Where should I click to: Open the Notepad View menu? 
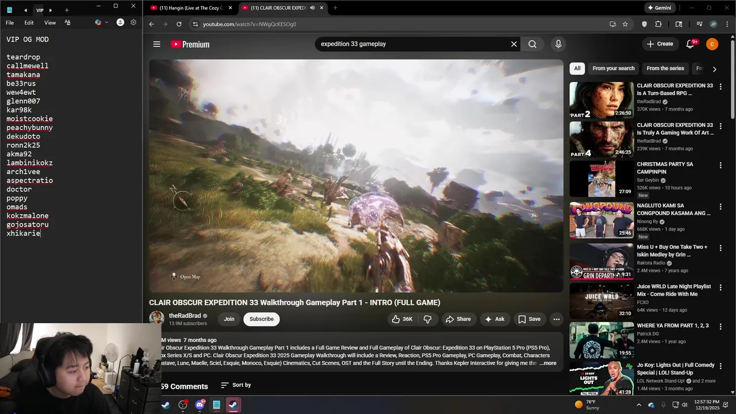(50, 22)
